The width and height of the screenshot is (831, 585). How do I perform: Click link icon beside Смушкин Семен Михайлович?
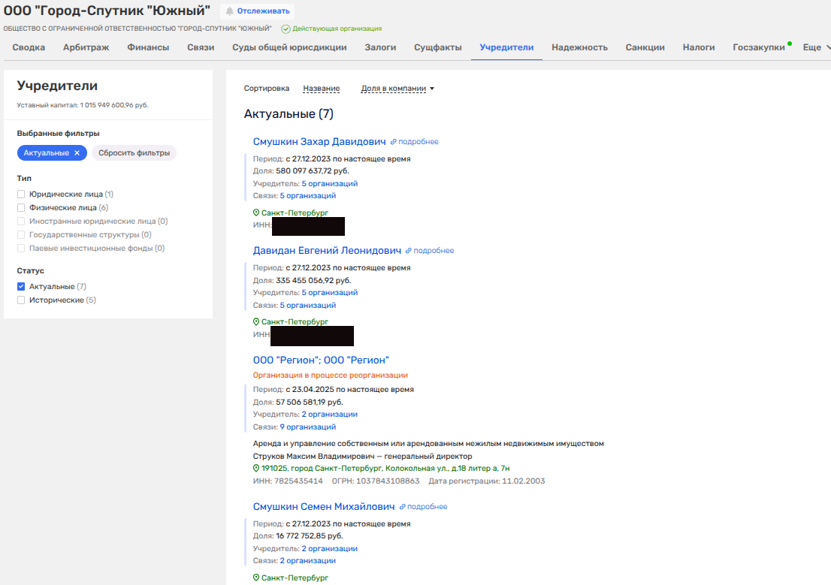click(x=403, y=507)
